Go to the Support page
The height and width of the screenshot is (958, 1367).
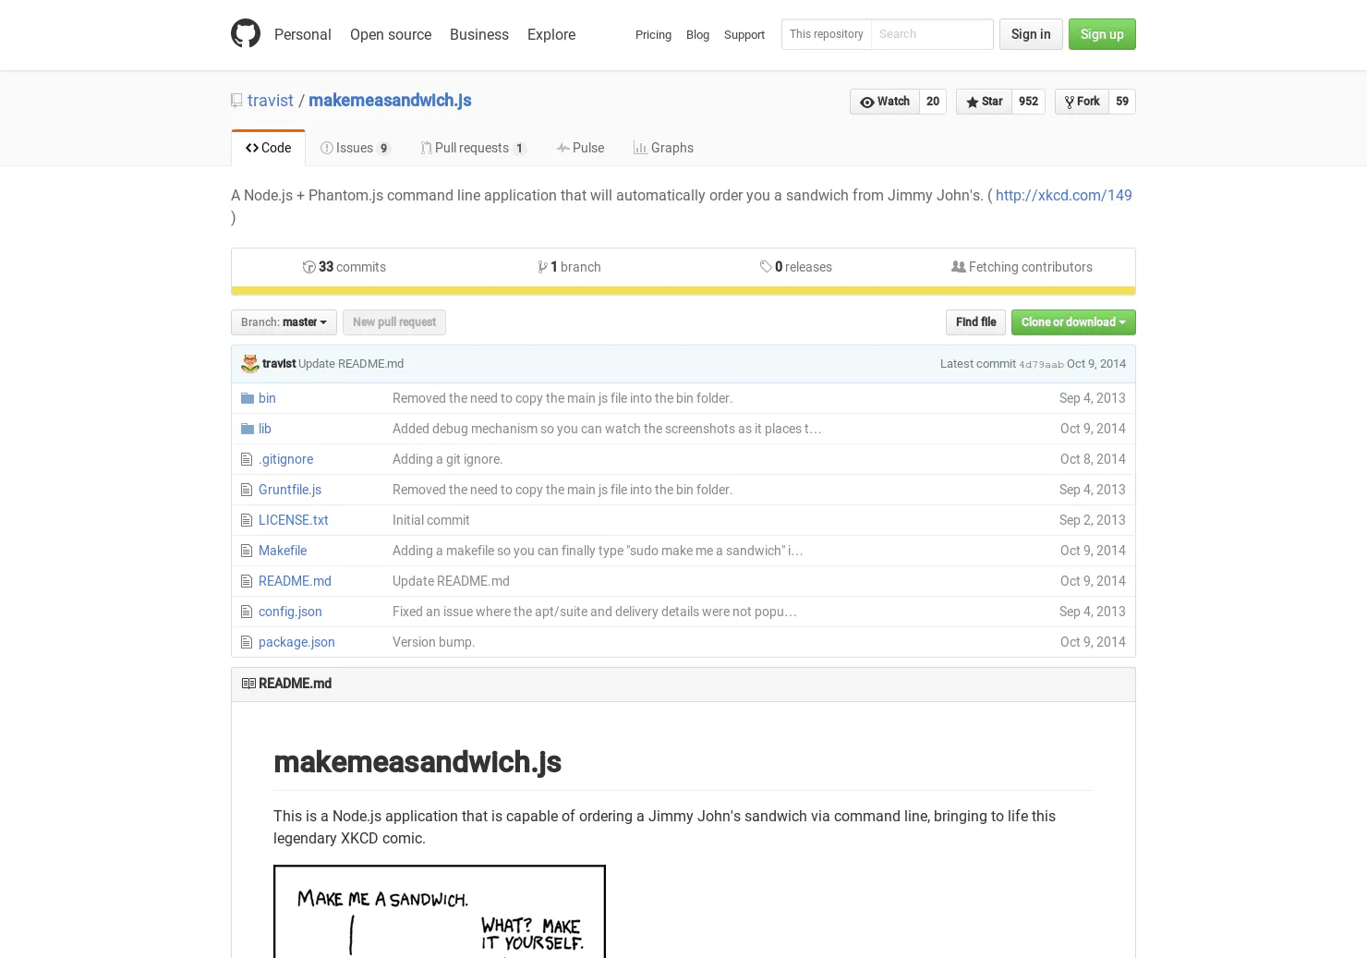pos(744,35)
